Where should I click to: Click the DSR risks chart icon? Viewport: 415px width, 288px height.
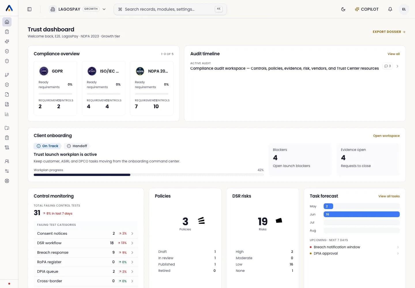(x=279, y=221)
